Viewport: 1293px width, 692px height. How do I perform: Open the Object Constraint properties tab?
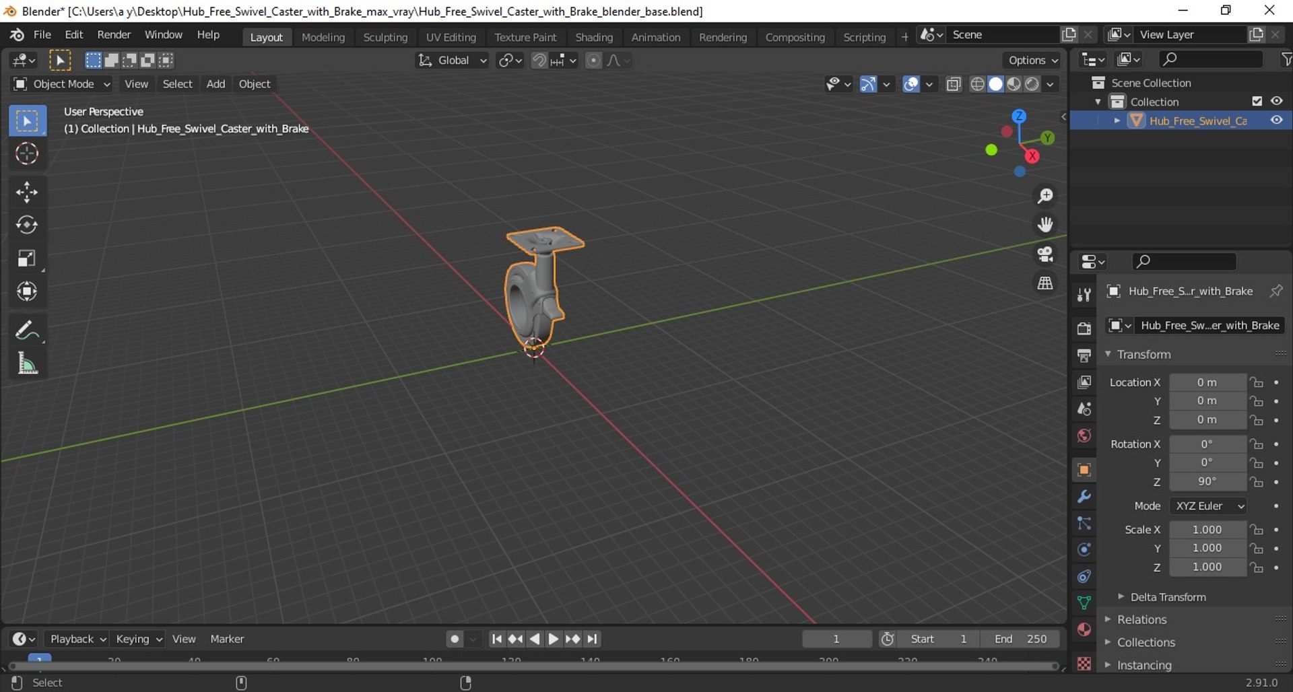coord(1084,576)
